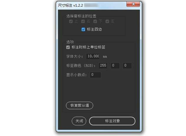
Task: Toggle the 标注四边 checkbox
Action: click(x=83, y=29)
